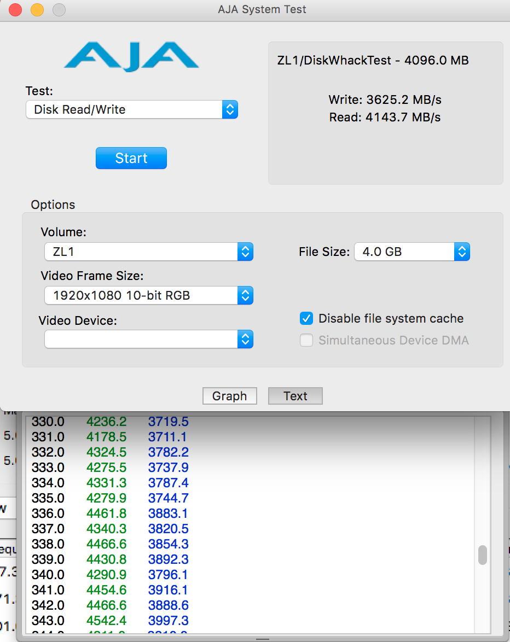Select row 342.0 in results list
This screenshot has width=510, height=642.
pyautogui.click(x=250, y=605)
